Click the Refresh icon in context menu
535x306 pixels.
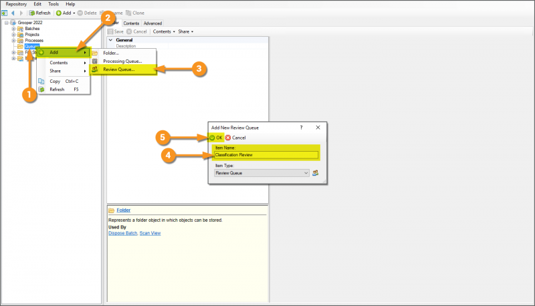point(41,90)
